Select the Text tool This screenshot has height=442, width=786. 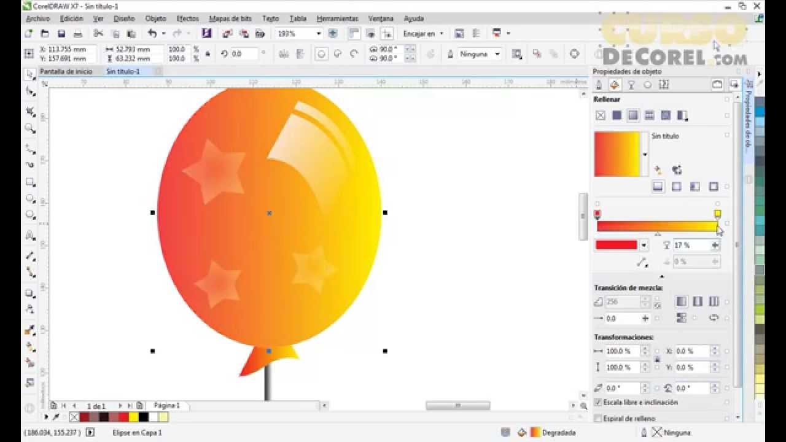29,236
